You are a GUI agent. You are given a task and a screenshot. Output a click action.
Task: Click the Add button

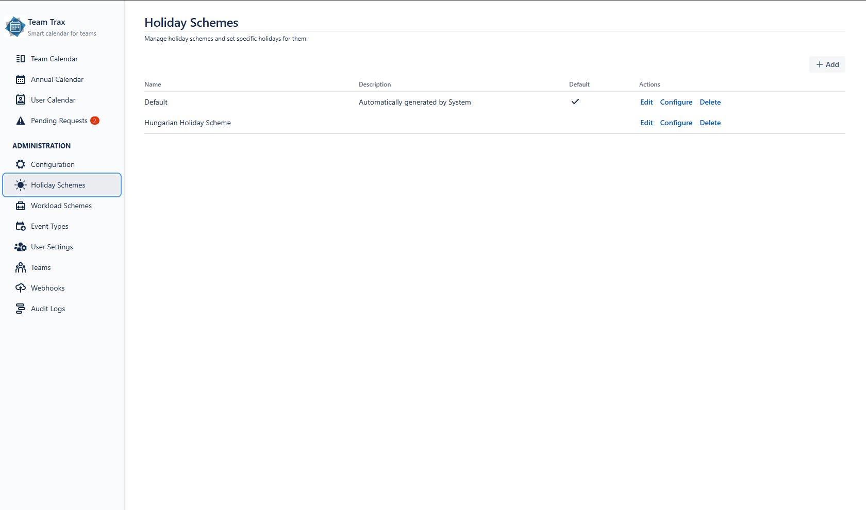point(827,64)
